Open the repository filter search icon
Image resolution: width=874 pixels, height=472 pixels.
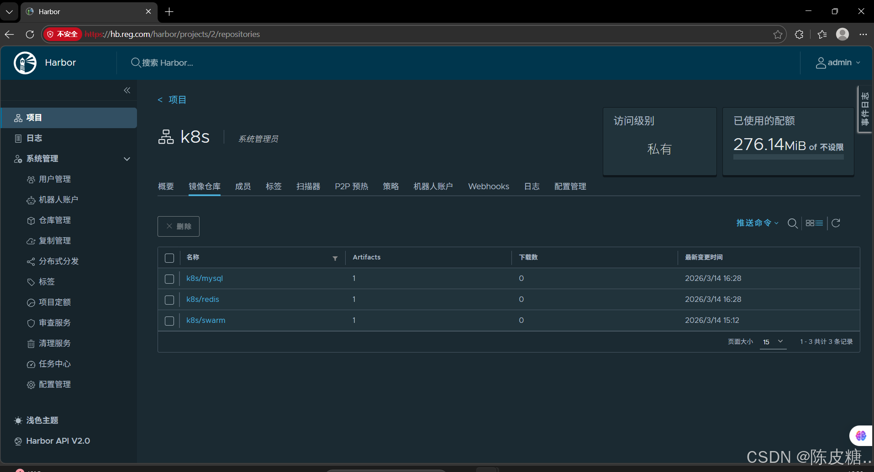tap(793, 223)
